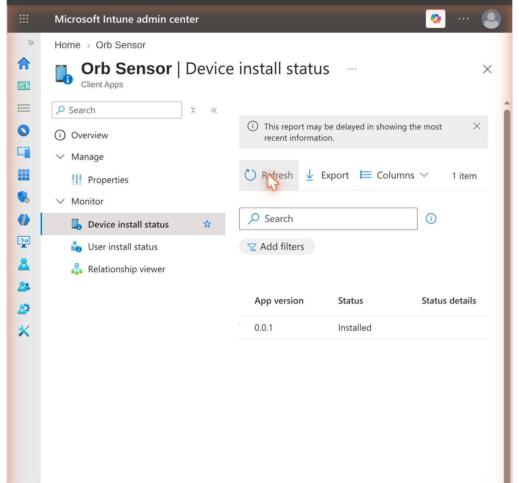Image resolution: width=519 pixels, height=483 pixels.
Task: Open the Users sidebar icon
Action: (24, 264)
